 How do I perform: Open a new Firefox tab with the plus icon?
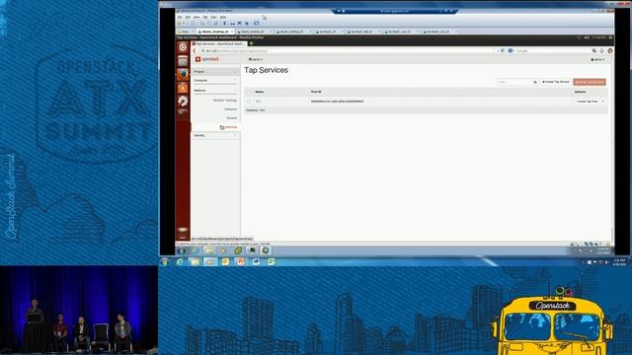251,43
